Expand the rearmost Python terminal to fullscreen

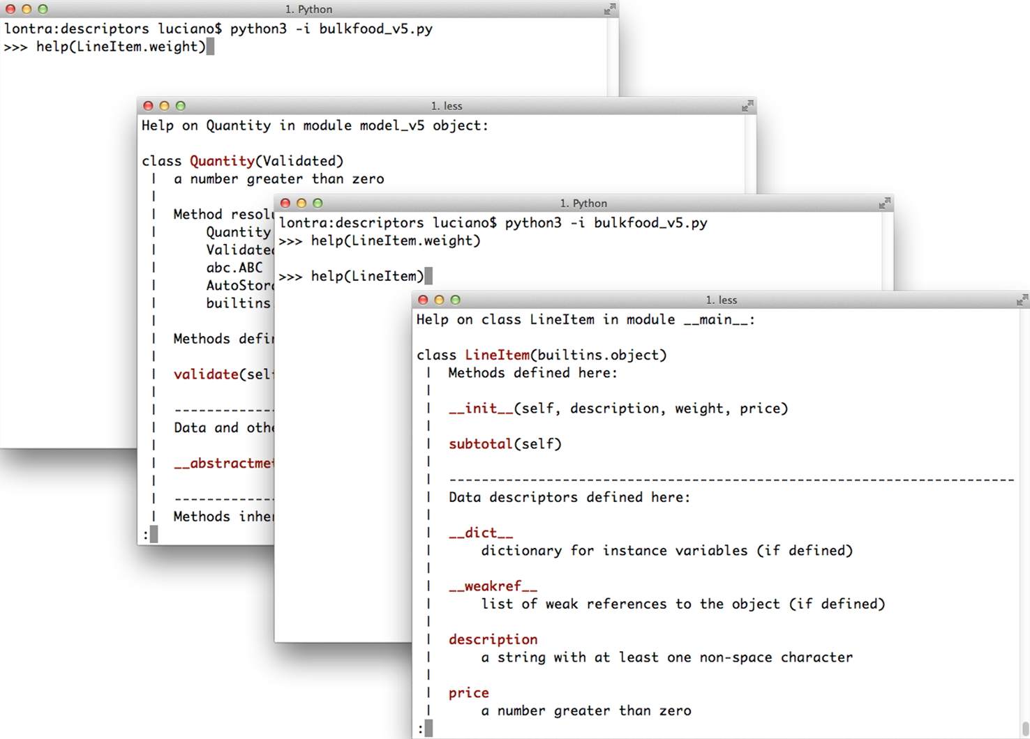[x=609, y=9]
